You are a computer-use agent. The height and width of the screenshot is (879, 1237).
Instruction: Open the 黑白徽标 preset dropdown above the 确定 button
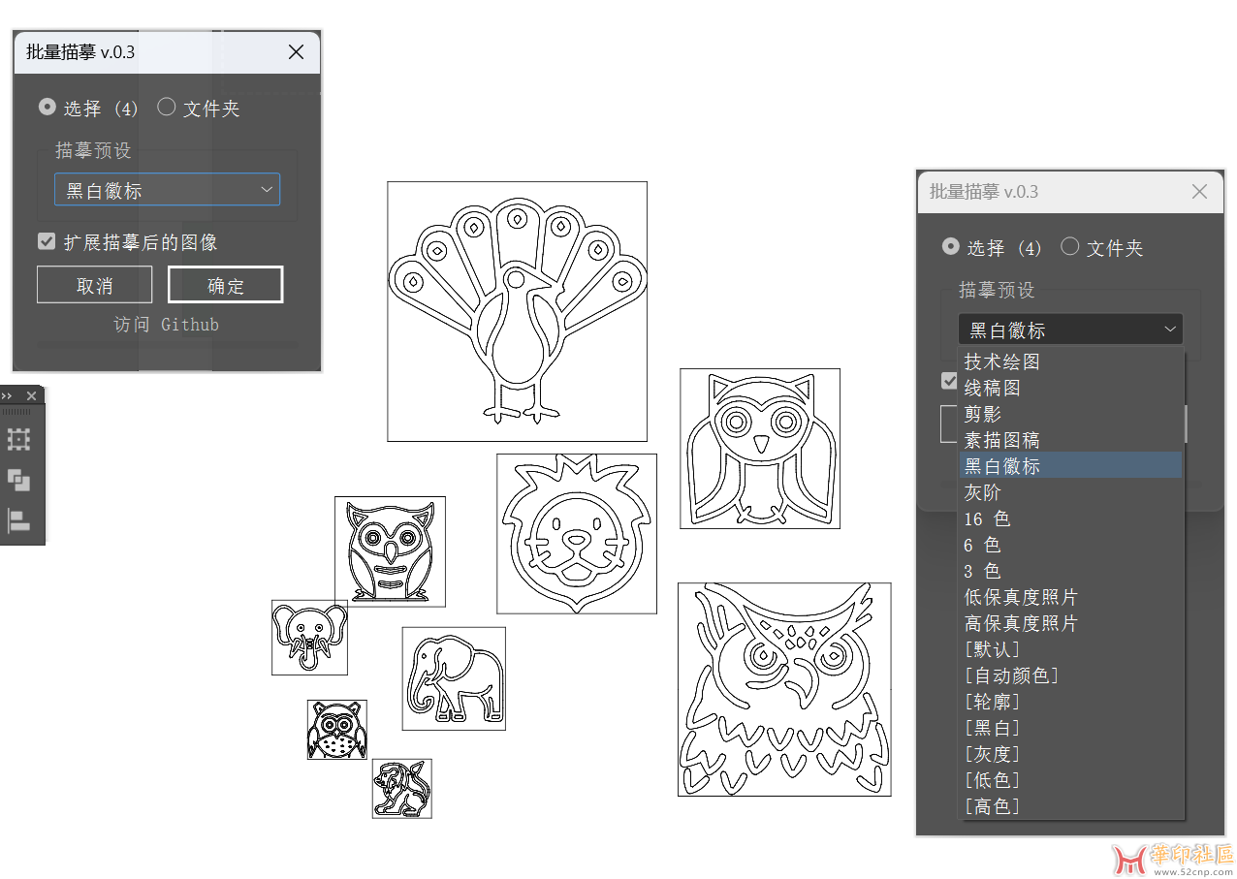(167, 190)
